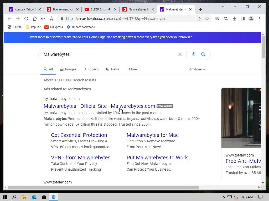Viewport: 269px width, 201px height.
Task: Open Microsoft Store from taskbar
Action: pyautogui.click(x=44, y=197)
